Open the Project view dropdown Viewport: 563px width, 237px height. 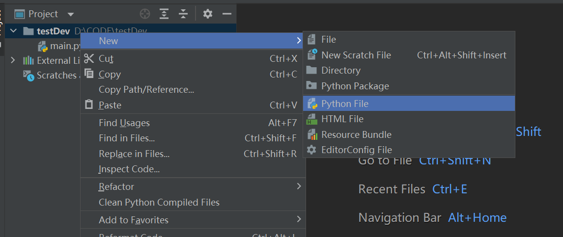[71, 14]
